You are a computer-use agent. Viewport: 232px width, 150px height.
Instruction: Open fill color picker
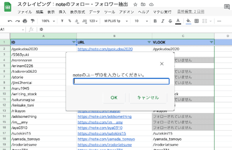coord(188,21)
